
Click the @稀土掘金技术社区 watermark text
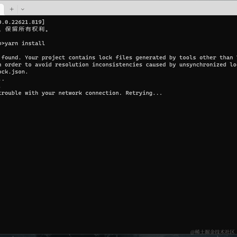click(x=212, y=232)
